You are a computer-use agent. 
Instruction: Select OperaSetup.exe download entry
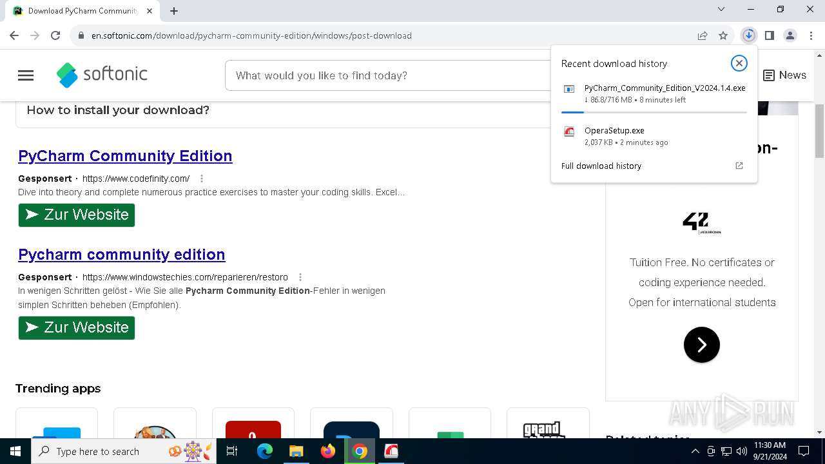[654, 136]
